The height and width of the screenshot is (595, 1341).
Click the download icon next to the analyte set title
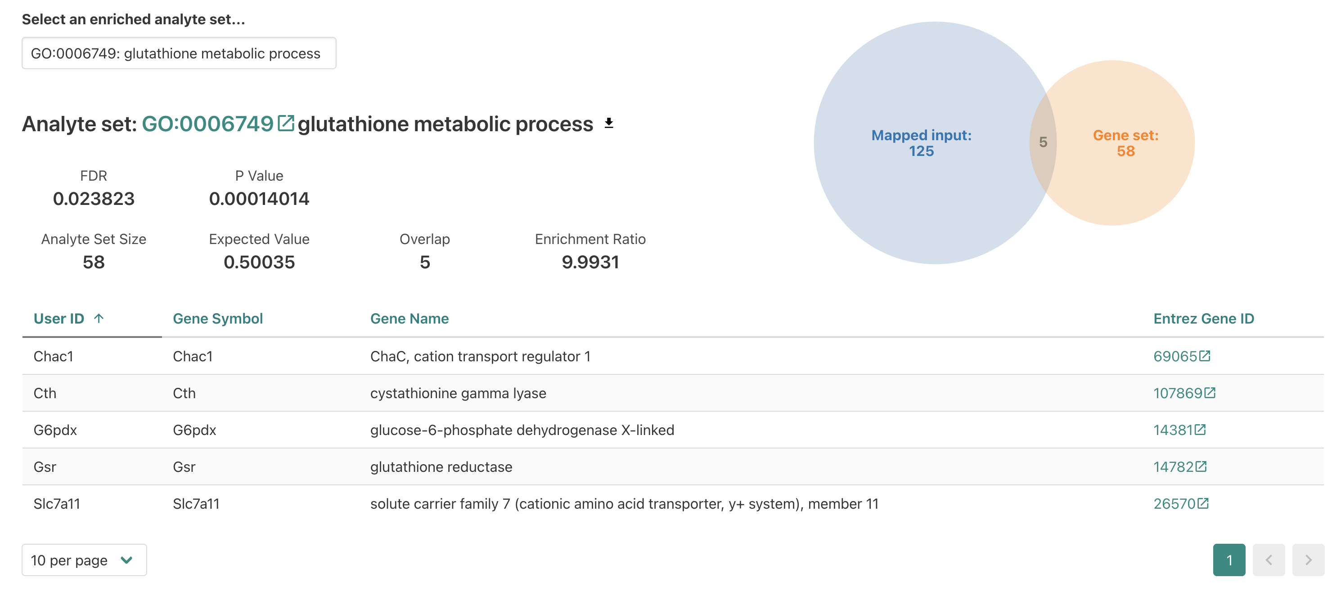[608, 124]
